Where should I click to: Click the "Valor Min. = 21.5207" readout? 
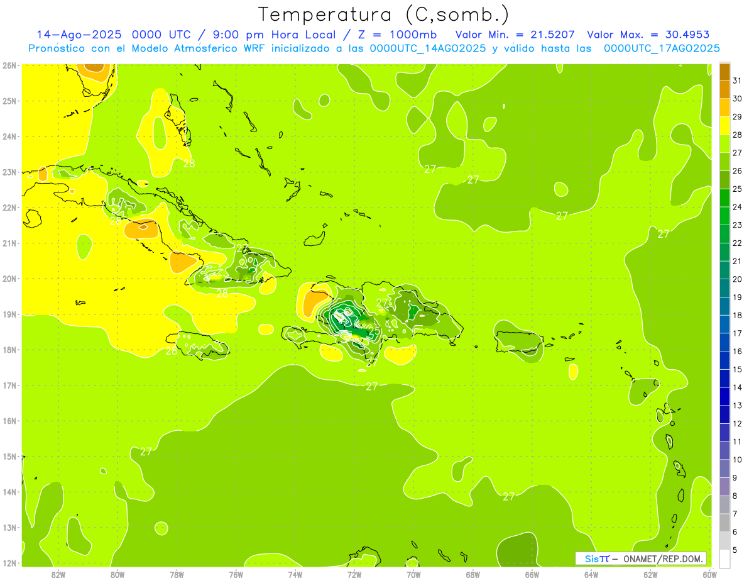coord(515,35)
